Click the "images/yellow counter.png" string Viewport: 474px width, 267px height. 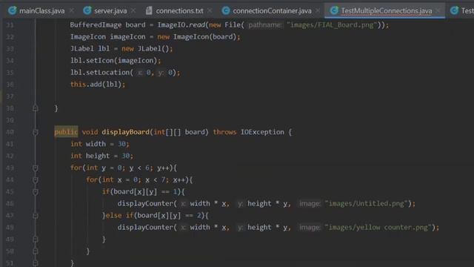(378, 228)
